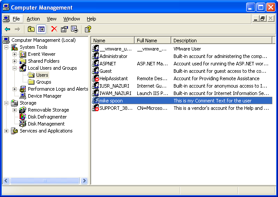Click the Disk Defragmenter icon

tap(23, 117)
